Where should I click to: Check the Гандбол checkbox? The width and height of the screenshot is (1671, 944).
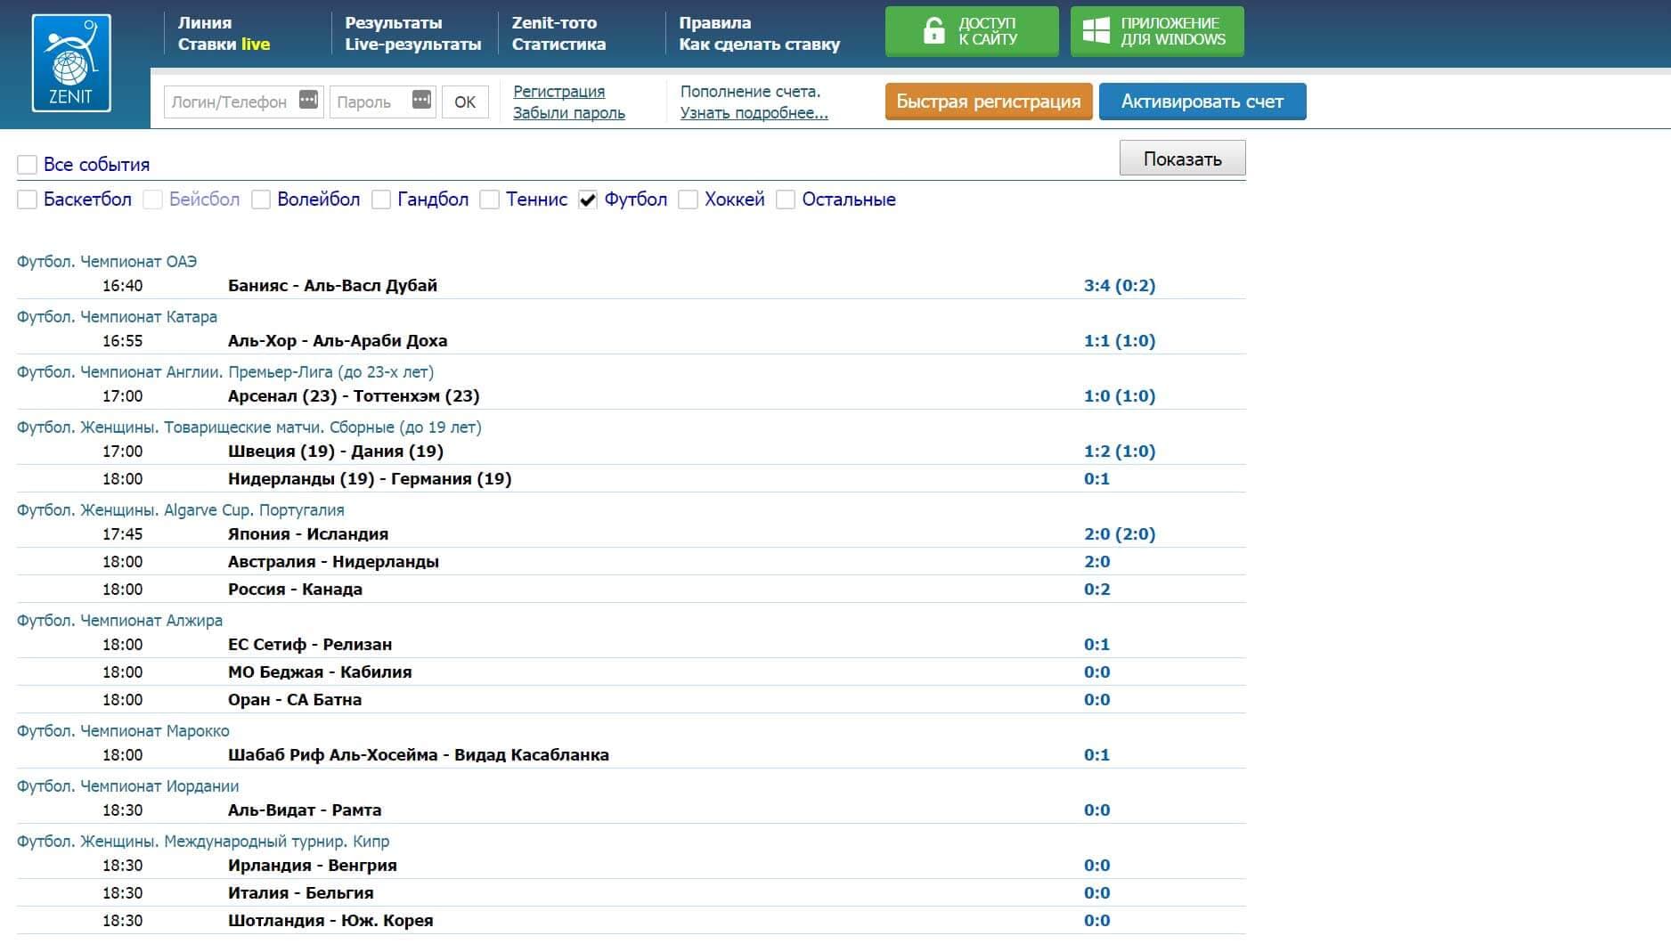pyautogui.click(x=380, y=199)
